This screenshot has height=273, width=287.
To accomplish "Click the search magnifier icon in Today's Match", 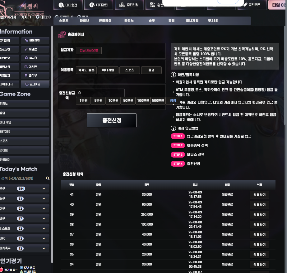I will 48,178.
